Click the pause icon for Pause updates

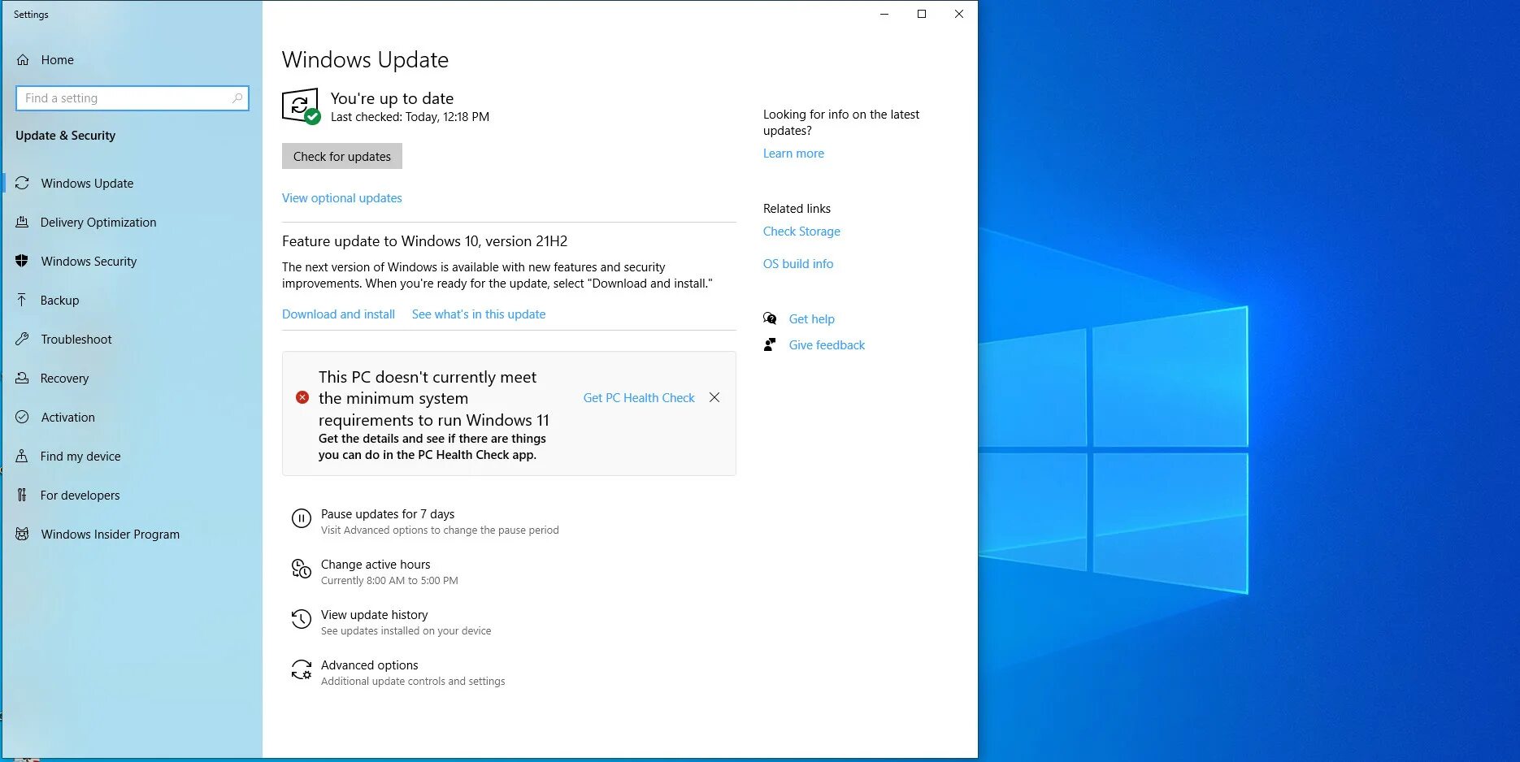(x=302, y=518)
